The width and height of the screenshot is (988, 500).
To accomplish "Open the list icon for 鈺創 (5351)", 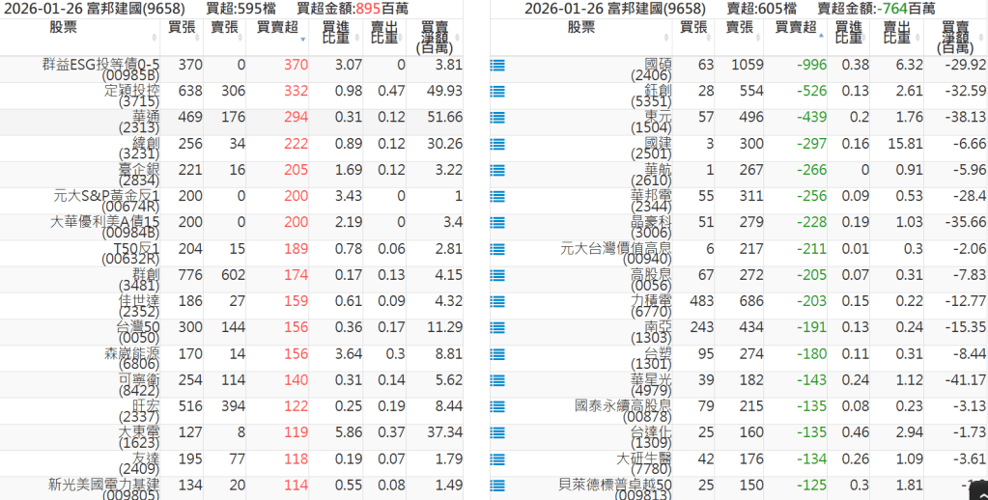I will click(x=497, y=92).
